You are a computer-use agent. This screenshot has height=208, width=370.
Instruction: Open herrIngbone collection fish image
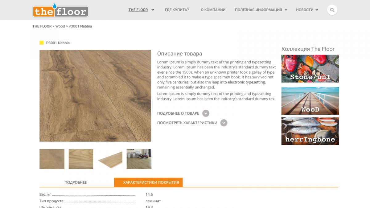[x=310, y=131]
